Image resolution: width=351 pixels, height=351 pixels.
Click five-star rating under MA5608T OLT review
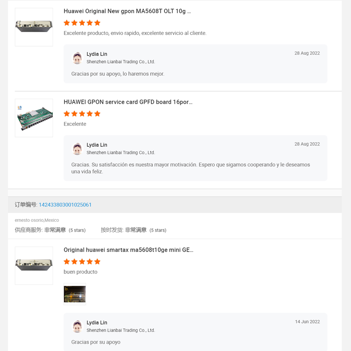pyautogui.click(x=82, y=23)
